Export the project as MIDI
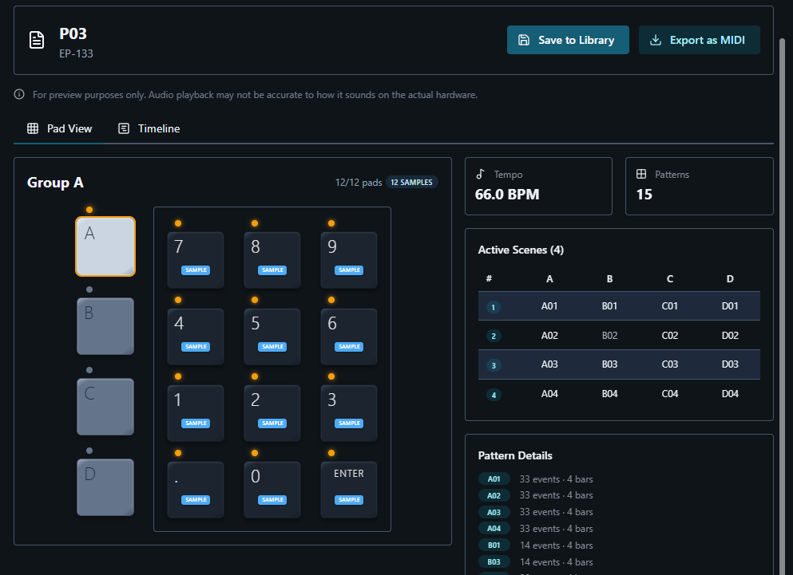The height and width of the screenshot is (575, 793). coord(699,40)
